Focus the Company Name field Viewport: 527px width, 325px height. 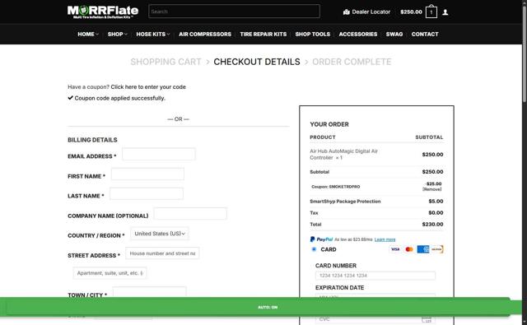pyautogui.click(x=190, y=214)
